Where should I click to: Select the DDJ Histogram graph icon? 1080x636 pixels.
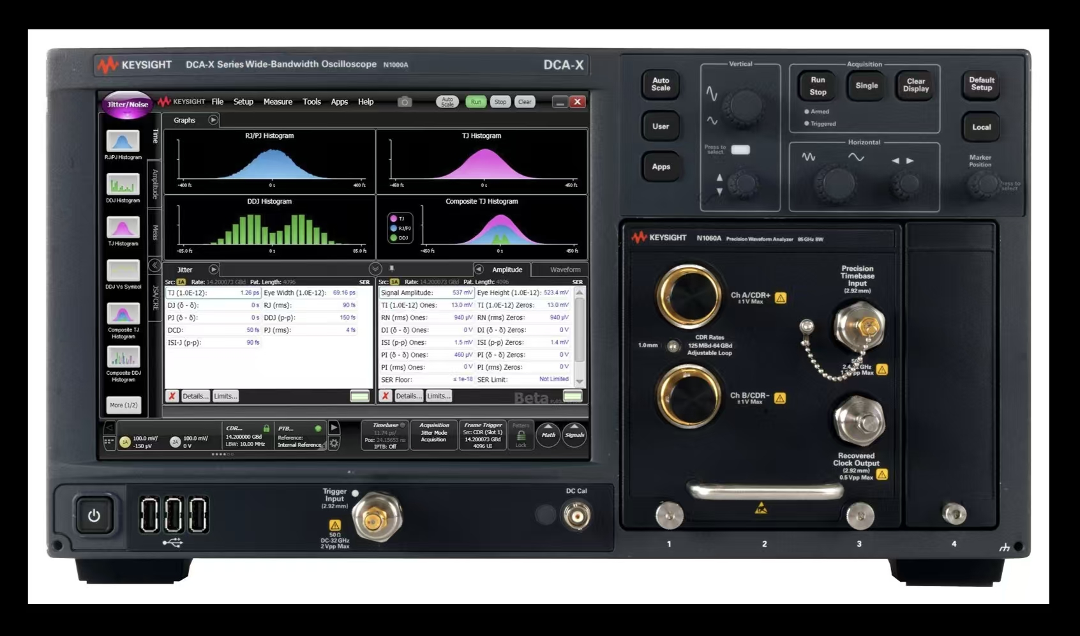(123, 185)
